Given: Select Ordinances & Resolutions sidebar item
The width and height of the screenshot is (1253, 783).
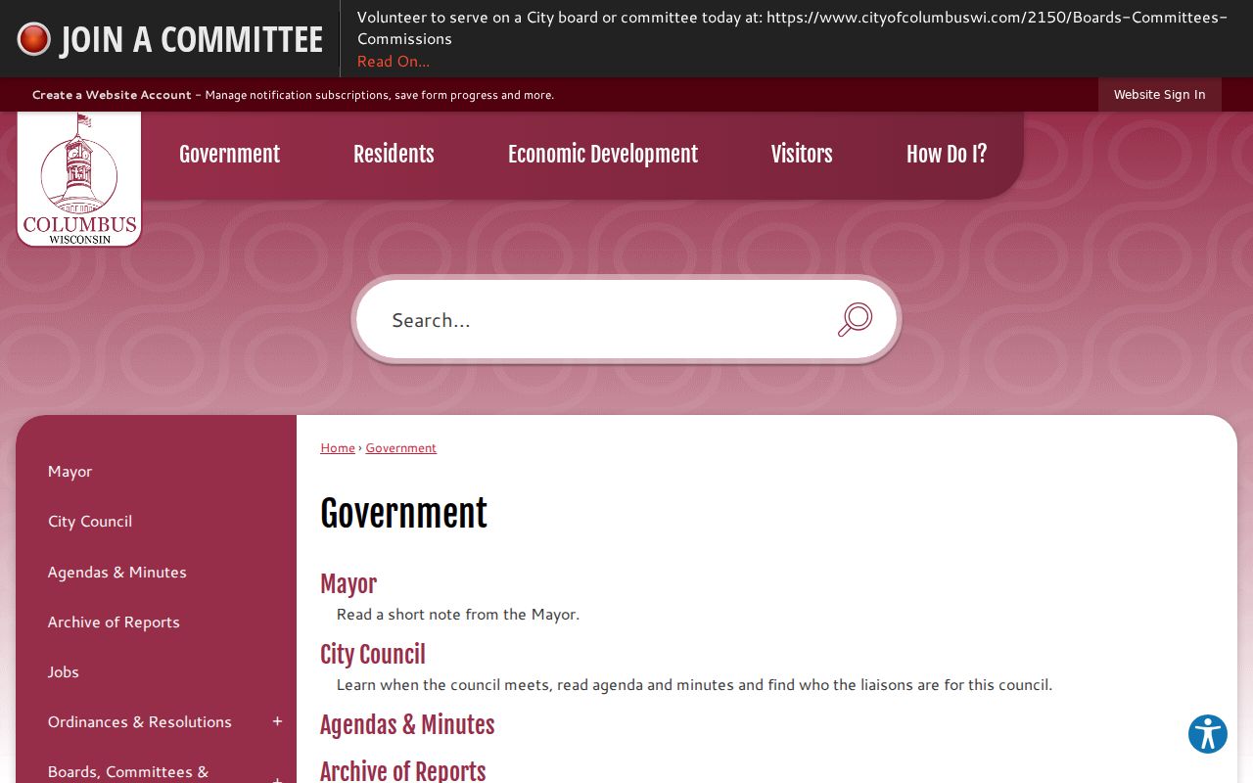Looking at the screenshot, I should tap(140, 721).
